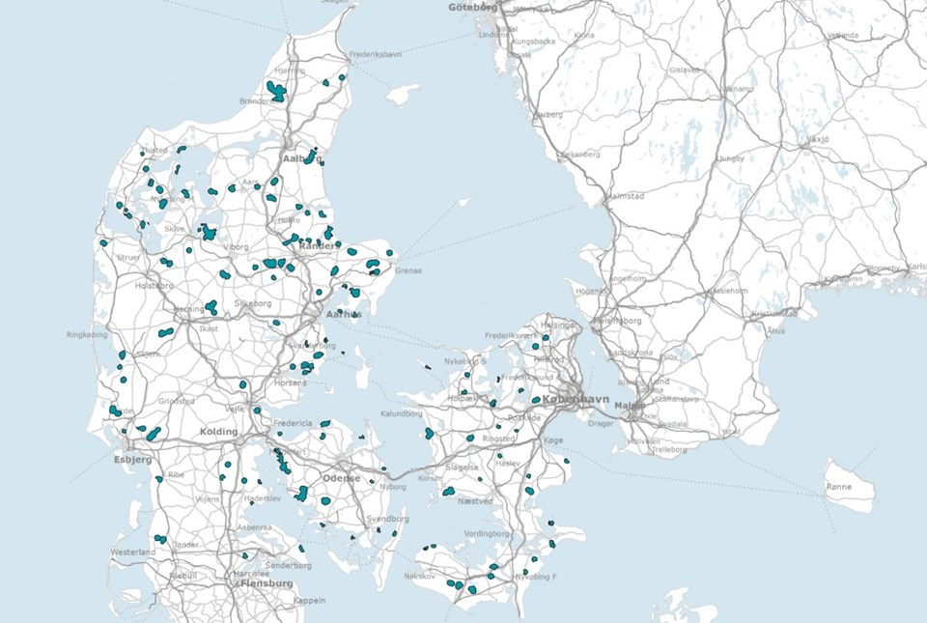Click the Växjö town label
The image size is (927, 623).
818,140
